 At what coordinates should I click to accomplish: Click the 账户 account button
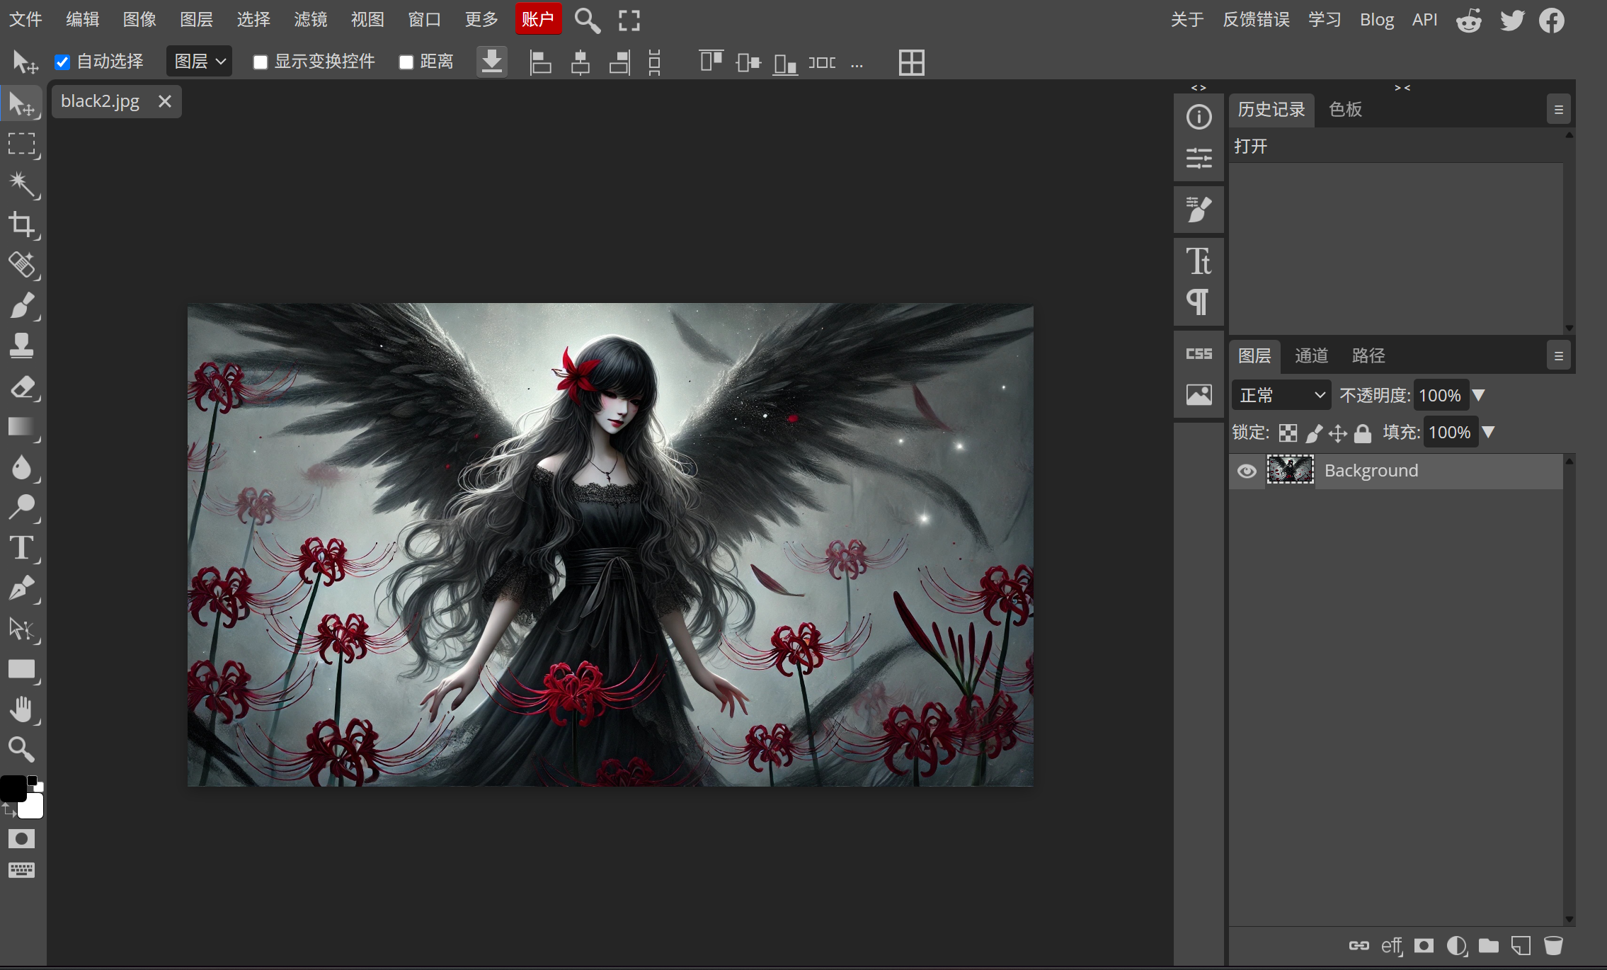[538, 19]
